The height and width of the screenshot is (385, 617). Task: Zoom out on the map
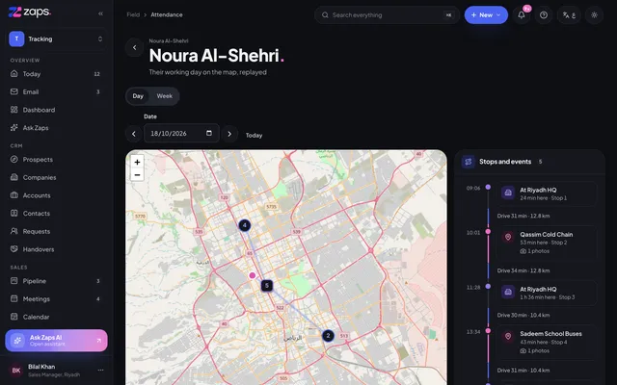[137, 175]
